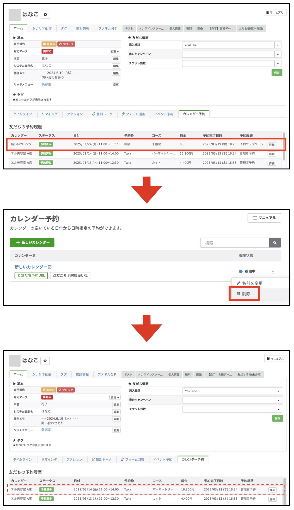Open the gear settings icon in top screenshot
Image resolution: width=294 pixels, height=510 pixels.
[45, 15]
